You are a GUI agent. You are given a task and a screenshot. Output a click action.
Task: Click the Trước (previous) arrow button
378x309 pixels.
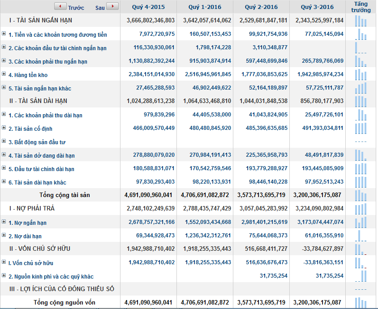60,6
